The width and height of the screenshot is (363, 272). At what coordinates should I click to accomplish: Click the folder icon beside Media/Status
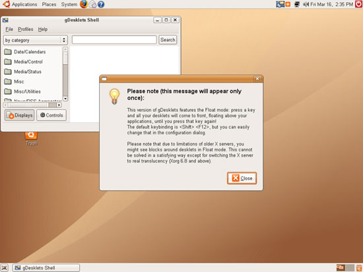(8, 71)
